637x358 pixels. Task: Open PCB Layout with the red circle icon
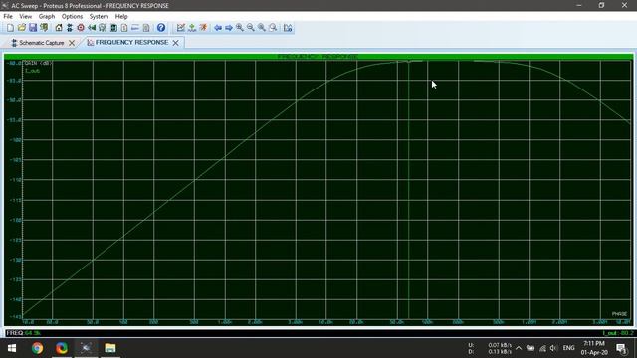click(81, 28)
